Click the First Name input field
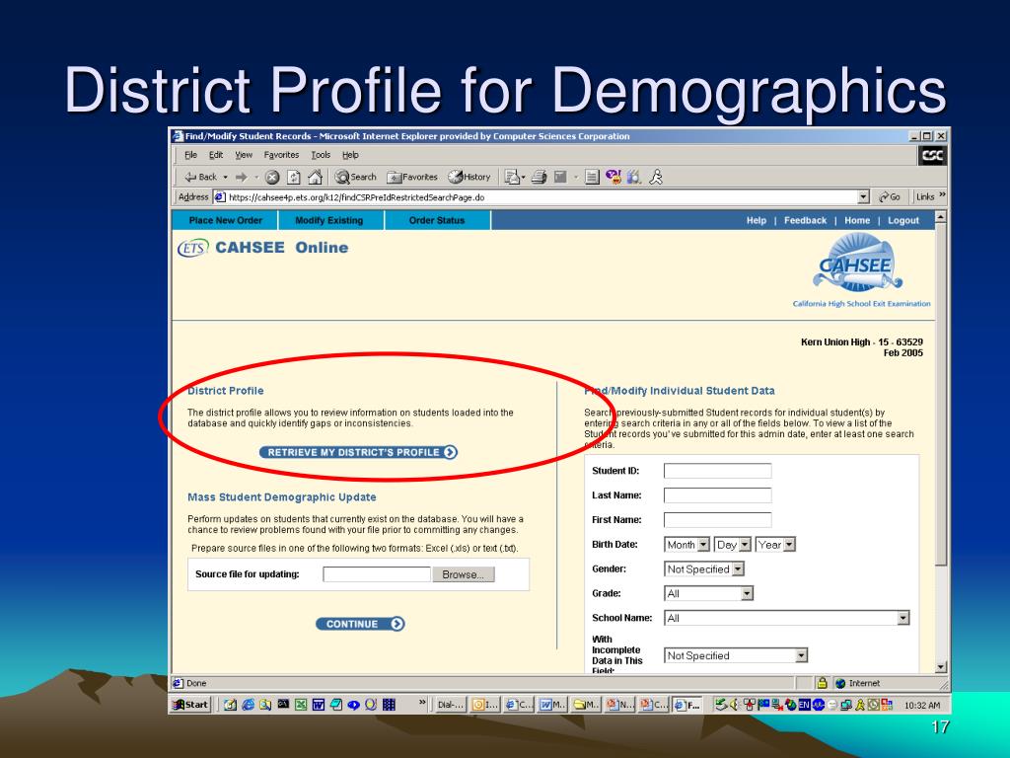The width and height of the screenshot is (1010, 758). click(718, 520)
